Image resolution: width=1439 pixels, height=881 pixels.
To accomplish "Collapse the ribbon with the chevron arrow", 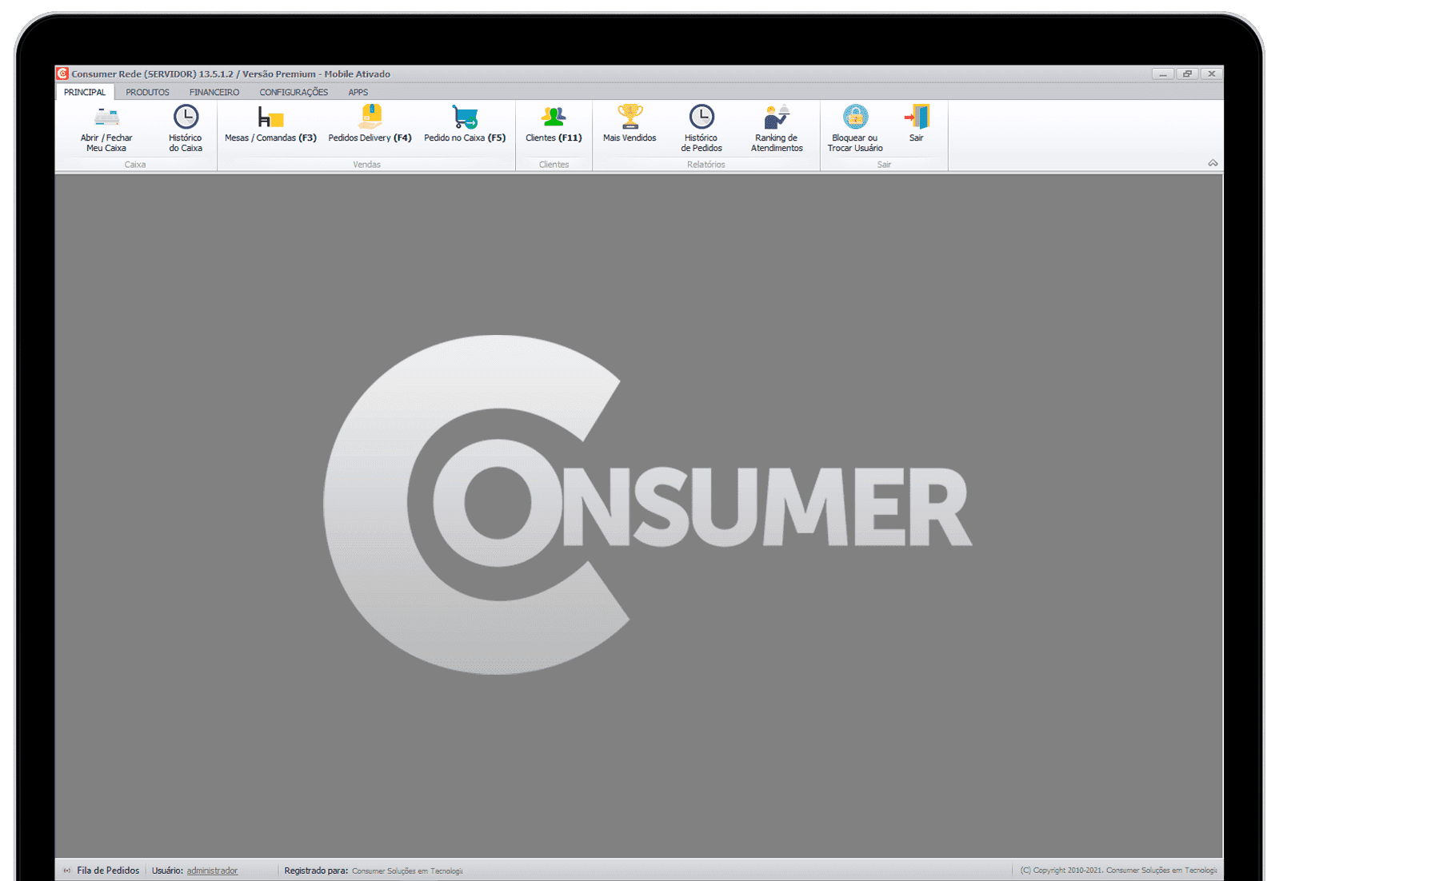I will click(x=1213, y=163).
